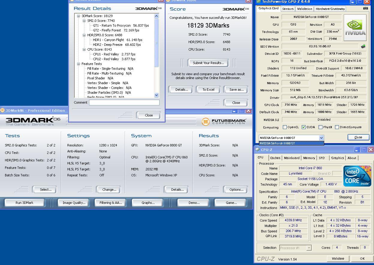The height and width of the screenshot is (265, 374).
Task: Click the Game button
Action: click(231, 203)
